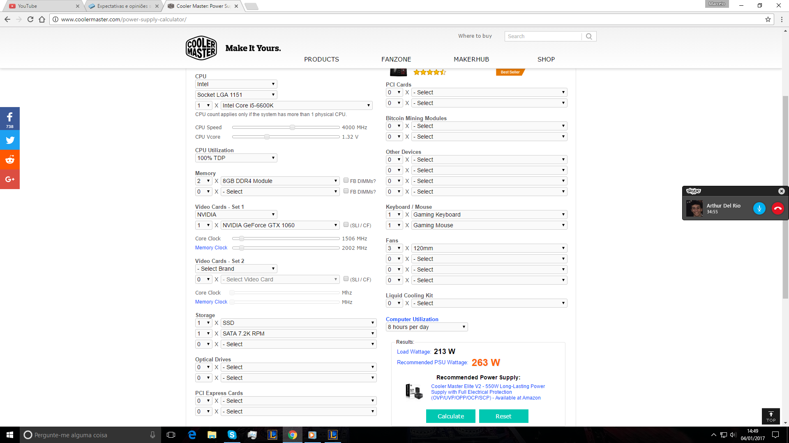Click Cortana search box on taskbar
Screen dimensions: 789x443
click(x=90, y=435)
